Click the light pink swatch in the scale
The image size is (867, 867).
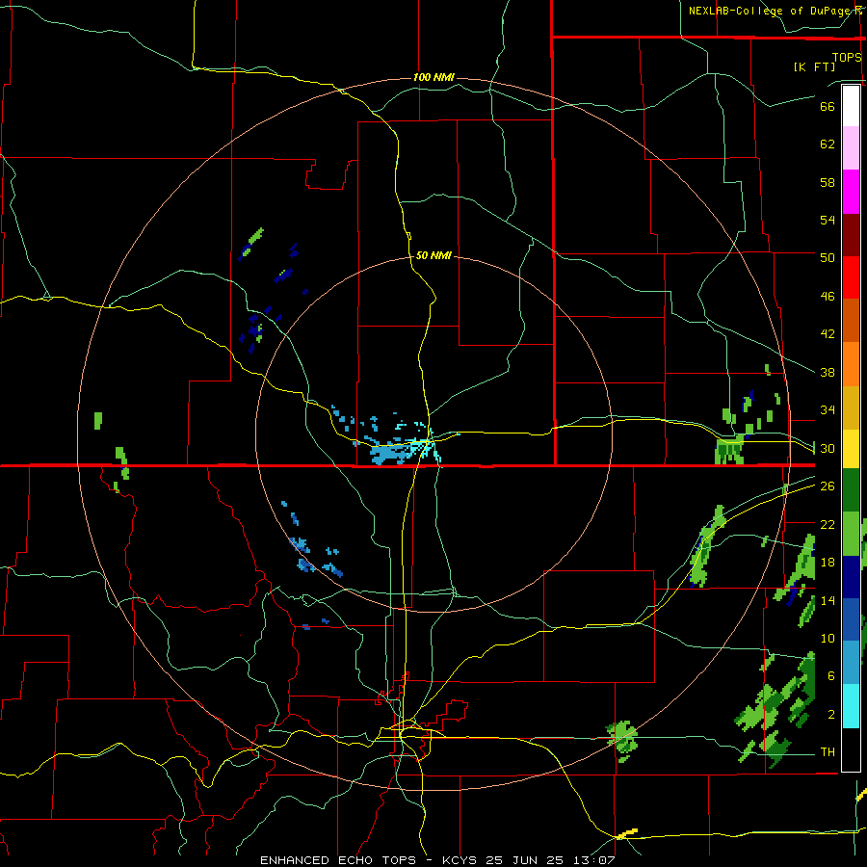point(851,148)
